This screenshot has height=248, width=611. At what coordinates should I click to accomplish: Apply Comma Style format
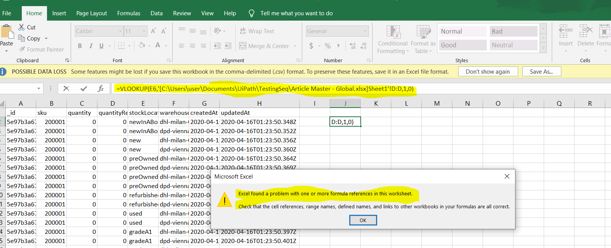click(339, 46)
